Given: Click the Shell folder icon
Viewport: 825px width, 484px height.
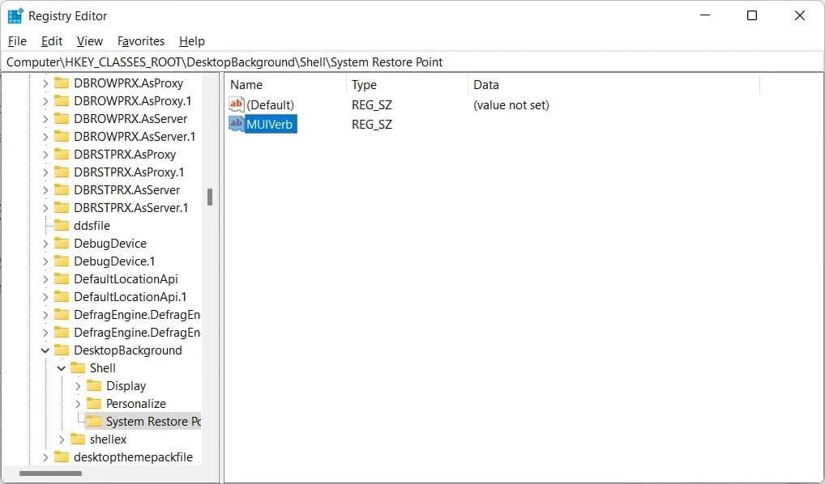Looking at the screenshot, I should tap(79, 367).
